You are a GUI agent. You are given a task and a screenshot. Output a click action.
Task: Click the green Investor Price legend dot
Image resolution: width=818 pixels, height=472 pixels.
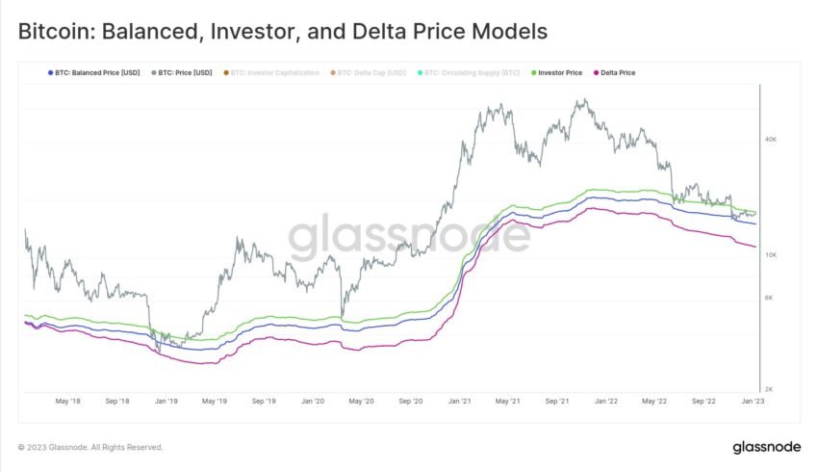534,72
